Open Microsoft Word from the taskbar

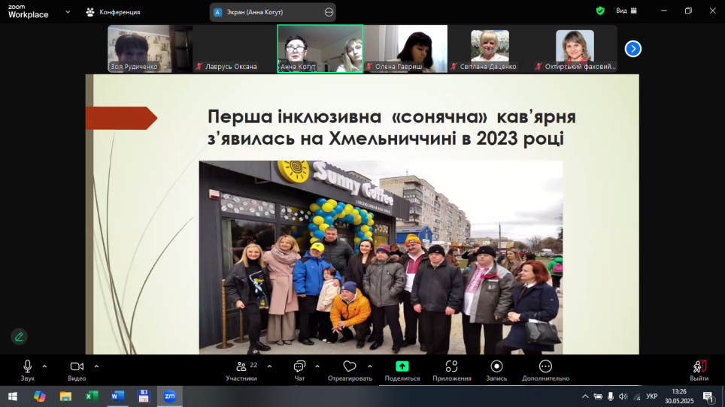tap(117, 396)
